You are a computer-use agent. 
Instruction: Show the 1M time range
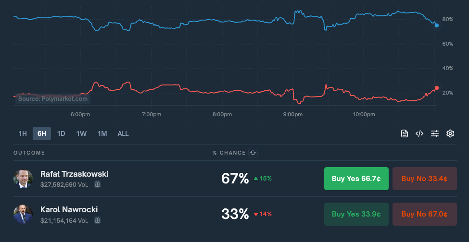coord(102,133)
